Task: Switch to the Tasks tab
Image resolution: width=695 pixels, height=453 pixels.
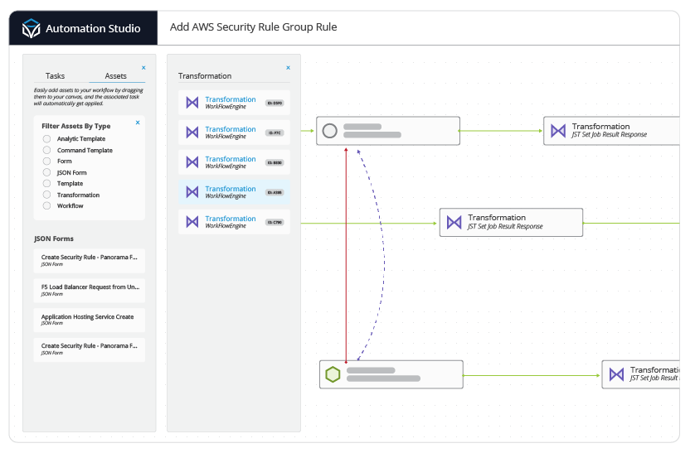Action: (55, 76)
